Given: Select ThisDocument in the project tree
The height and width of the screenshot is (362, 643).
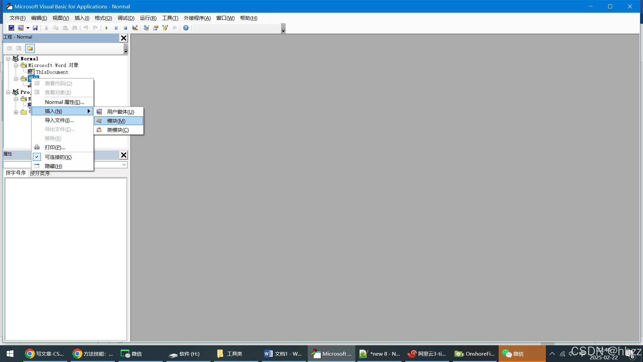Looking at the screenshot, I should click(52, 72).
